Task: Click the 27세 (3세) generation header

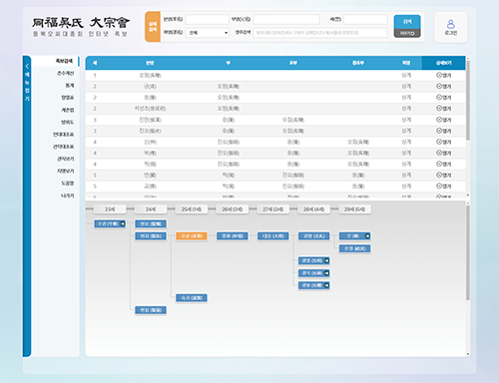Action: click(x=273, y=209)
